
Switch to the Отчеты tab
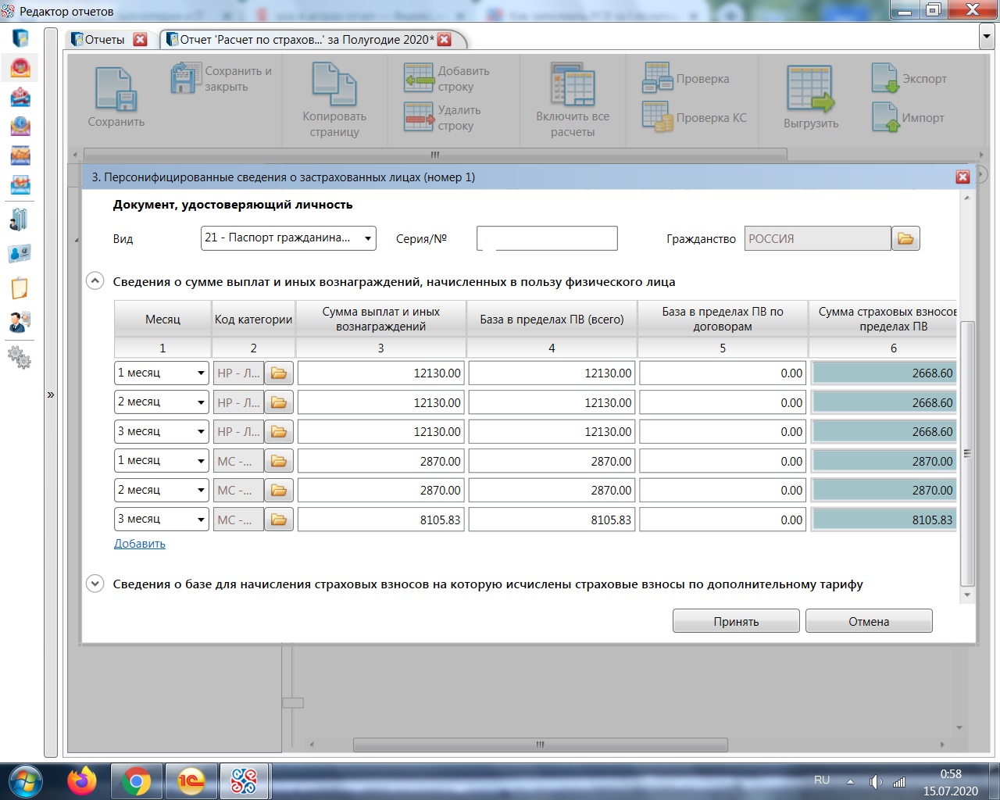coord(104,40)
